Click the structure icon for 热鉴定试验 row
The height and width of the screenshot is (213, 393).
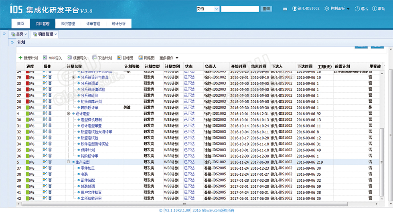coord(45,138)
